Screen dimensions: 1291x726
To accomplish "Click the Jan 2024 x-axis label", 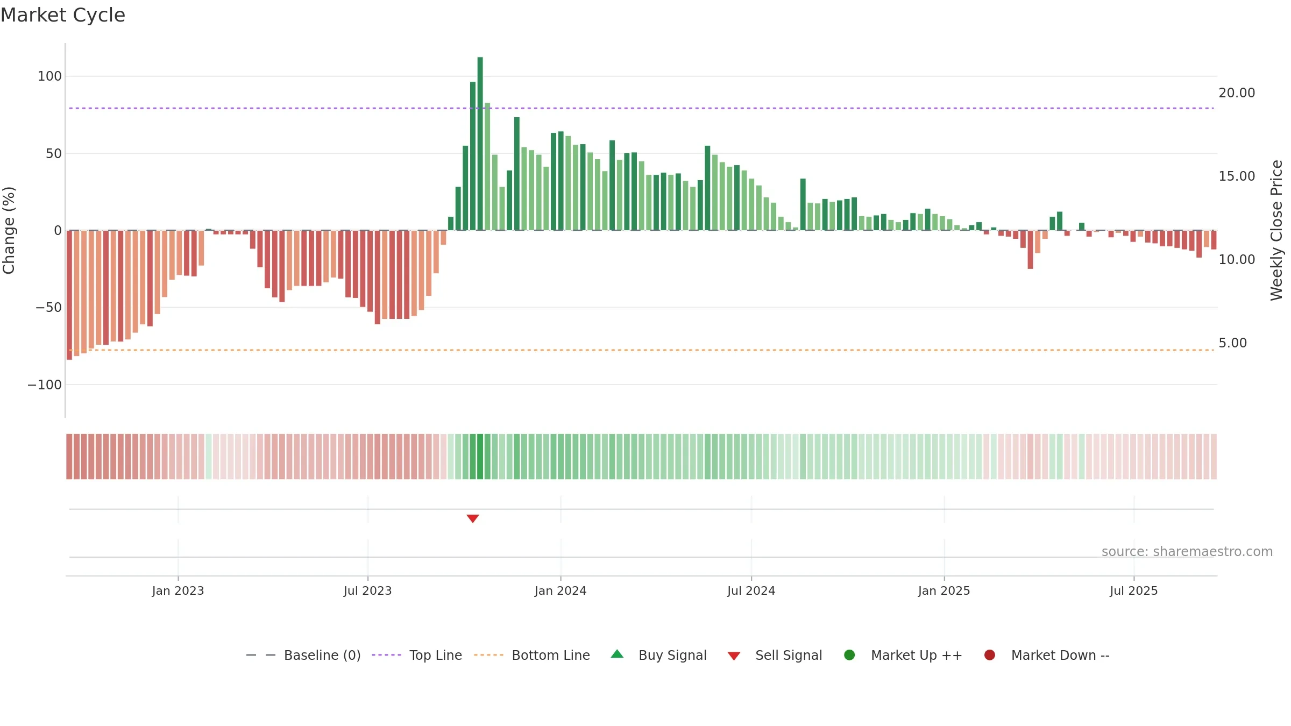I will (x=561, y=590).
